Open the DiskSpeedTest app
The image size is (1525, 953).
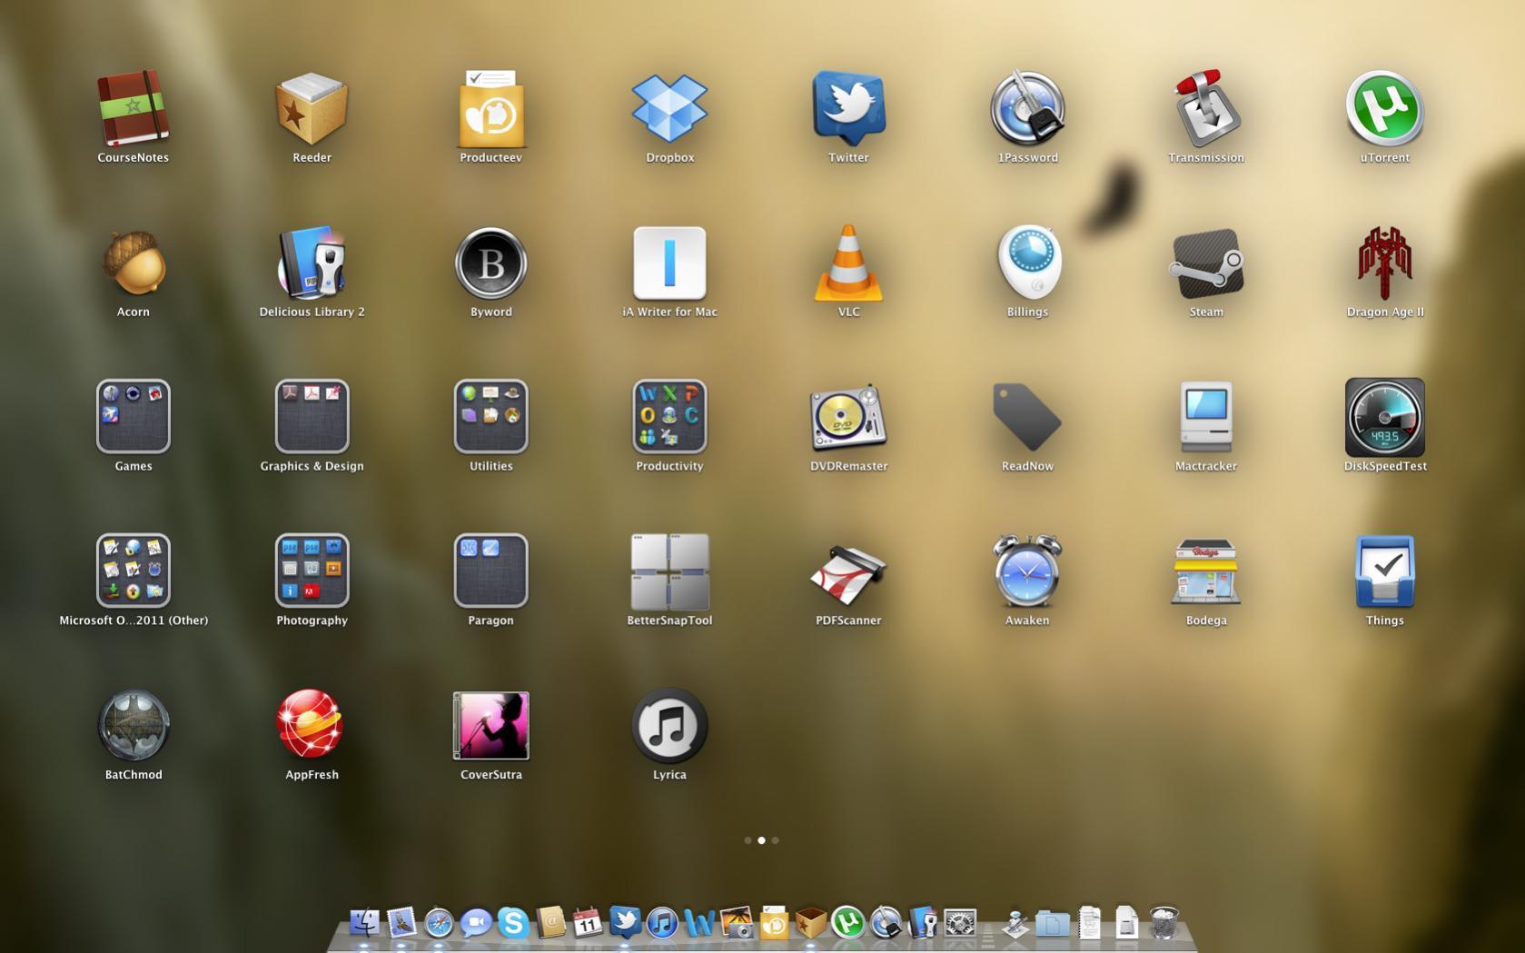[x=1384, y=416]
